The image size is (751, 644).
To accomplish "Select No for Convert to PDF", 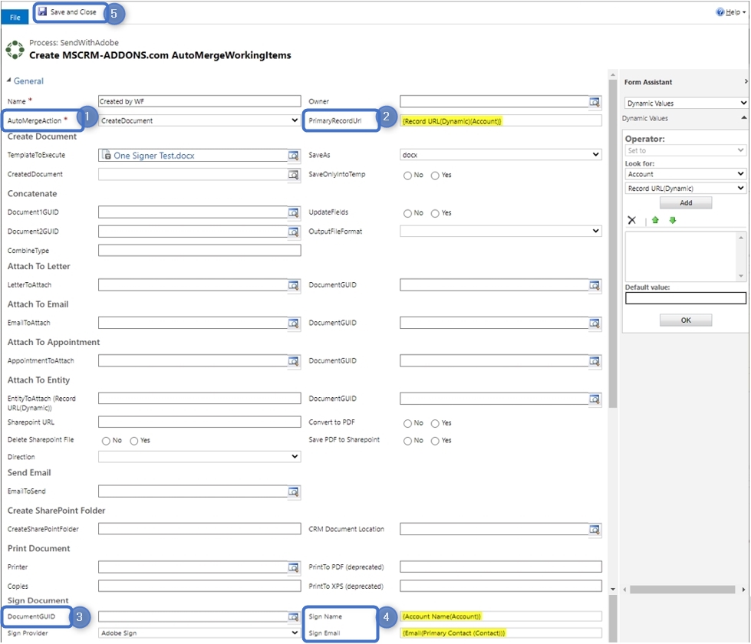I will [407, 423].
